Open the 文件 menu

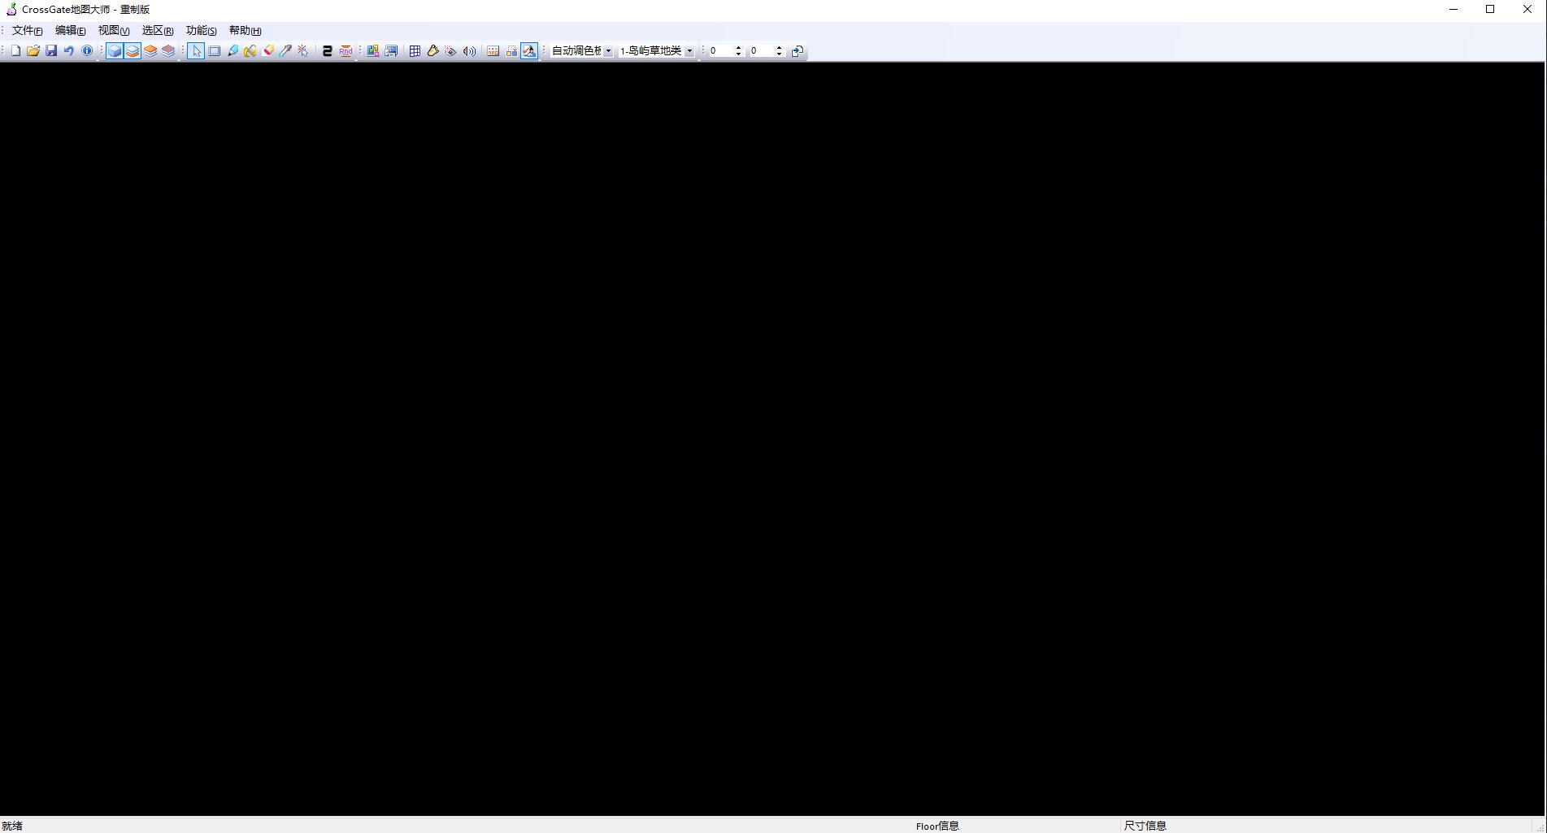pyautogui.click(x=27, y=30)
